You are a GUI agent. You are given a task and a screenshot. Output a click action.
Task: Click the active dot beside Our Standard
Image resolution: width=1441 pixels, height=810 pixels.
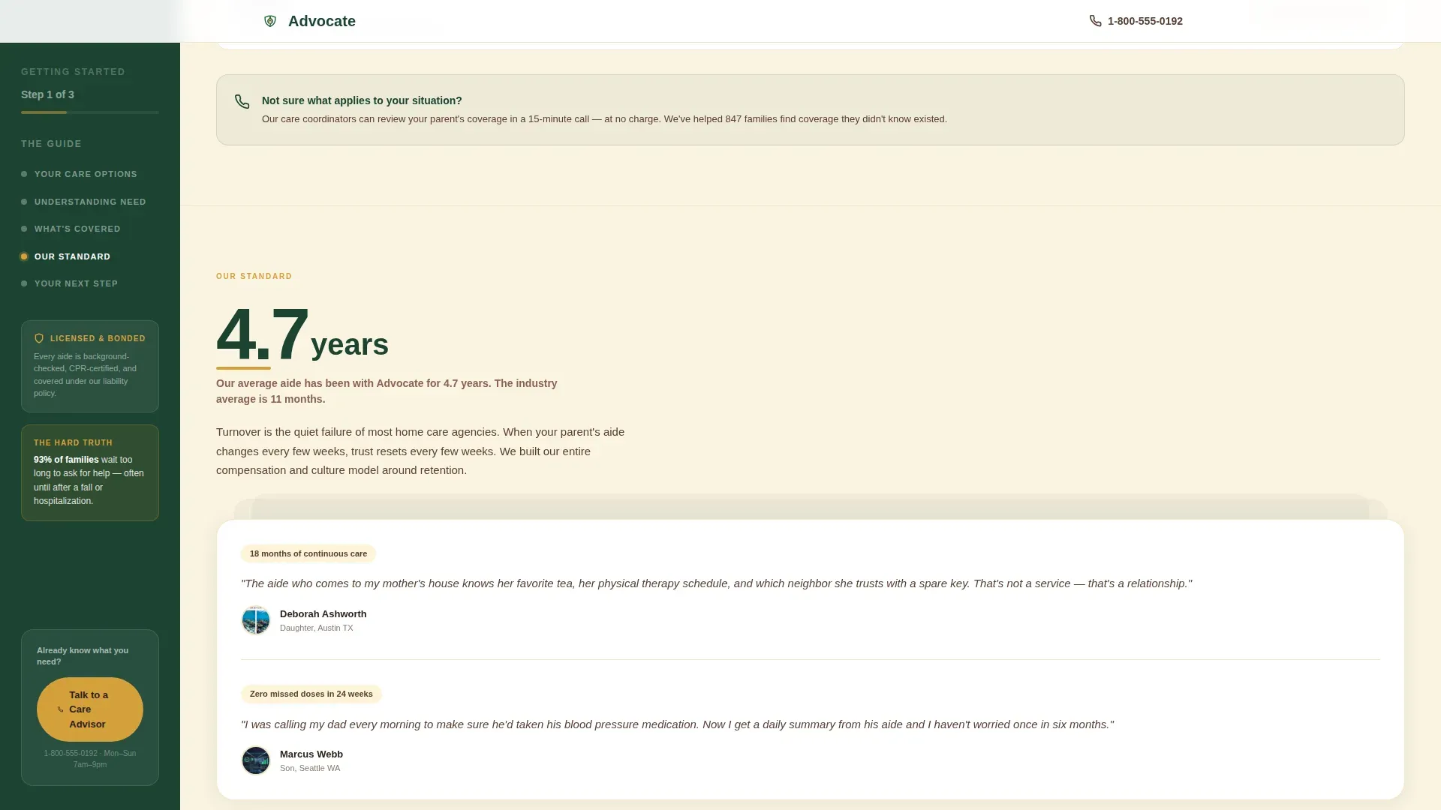[x=24, y=256]
